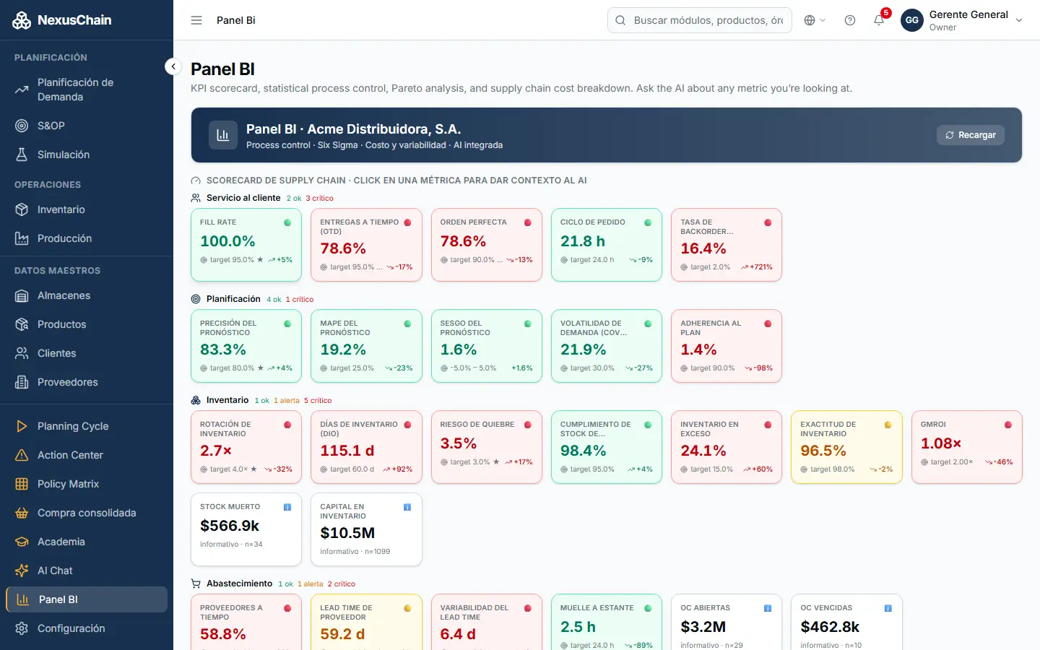Viewport: 1040px width, 650px height.
Task: Click the 19.2% MAPE del Pronóstico value
Action: pos(343,350)
